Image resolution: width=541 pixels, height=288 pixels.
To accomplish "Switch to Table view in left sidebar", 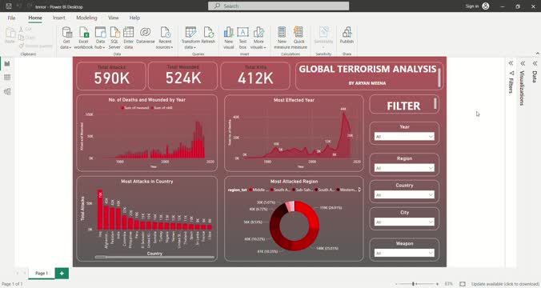I will (7, 78).
